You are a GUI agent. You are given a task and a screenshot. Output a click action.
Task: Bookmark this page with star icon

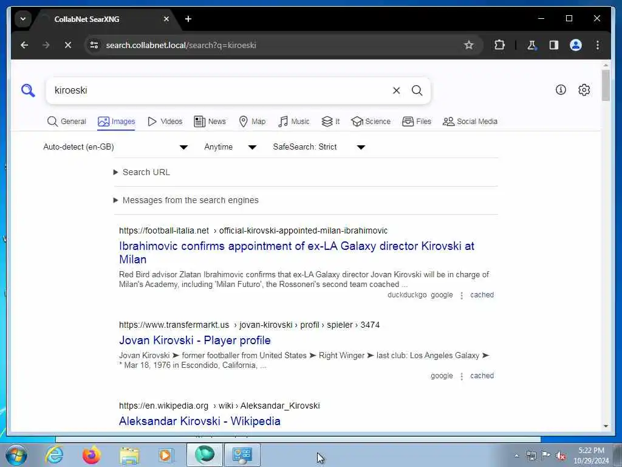[x=469, y=45]
